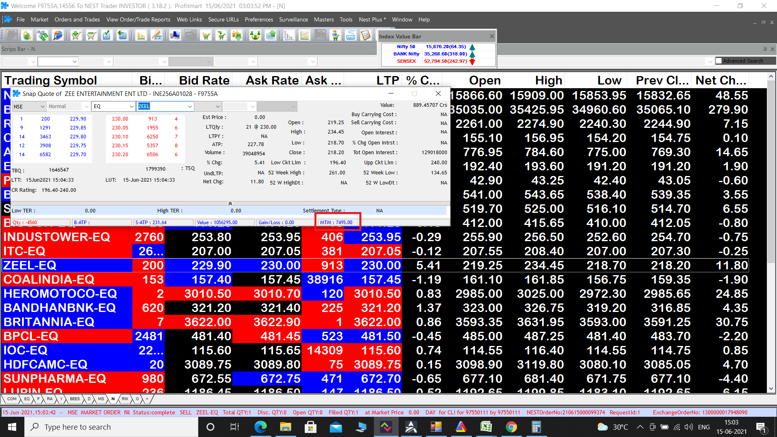777x437 pixels.
Task: Open the Nest Plus menu
Action: click(372, 19)
